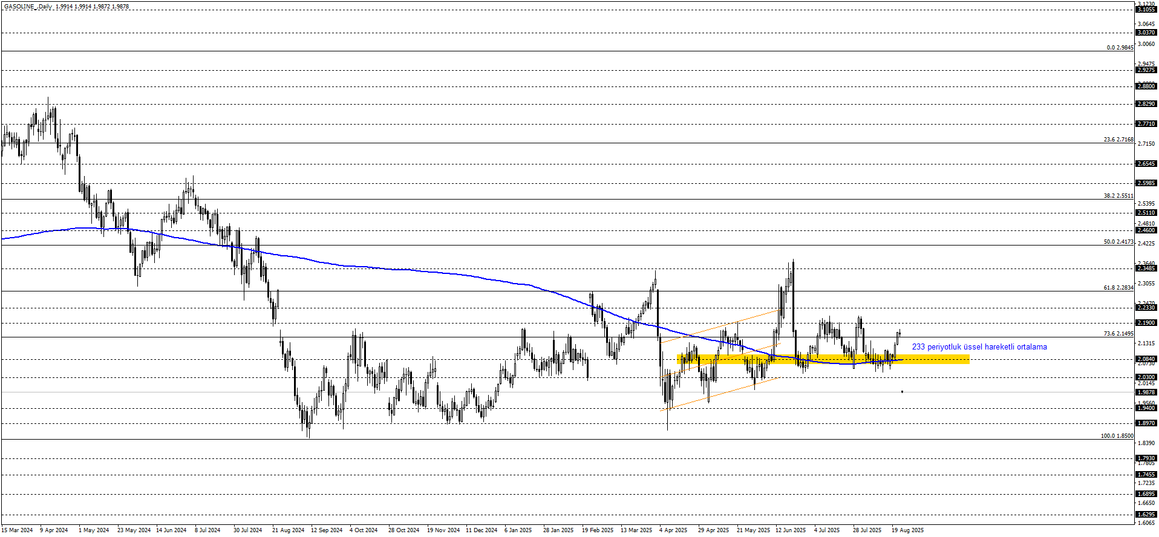The height and width of the screenshot is (537, 1159).
Task: Click the '19 Nov 2024' date label
Action: coord(443,530)
